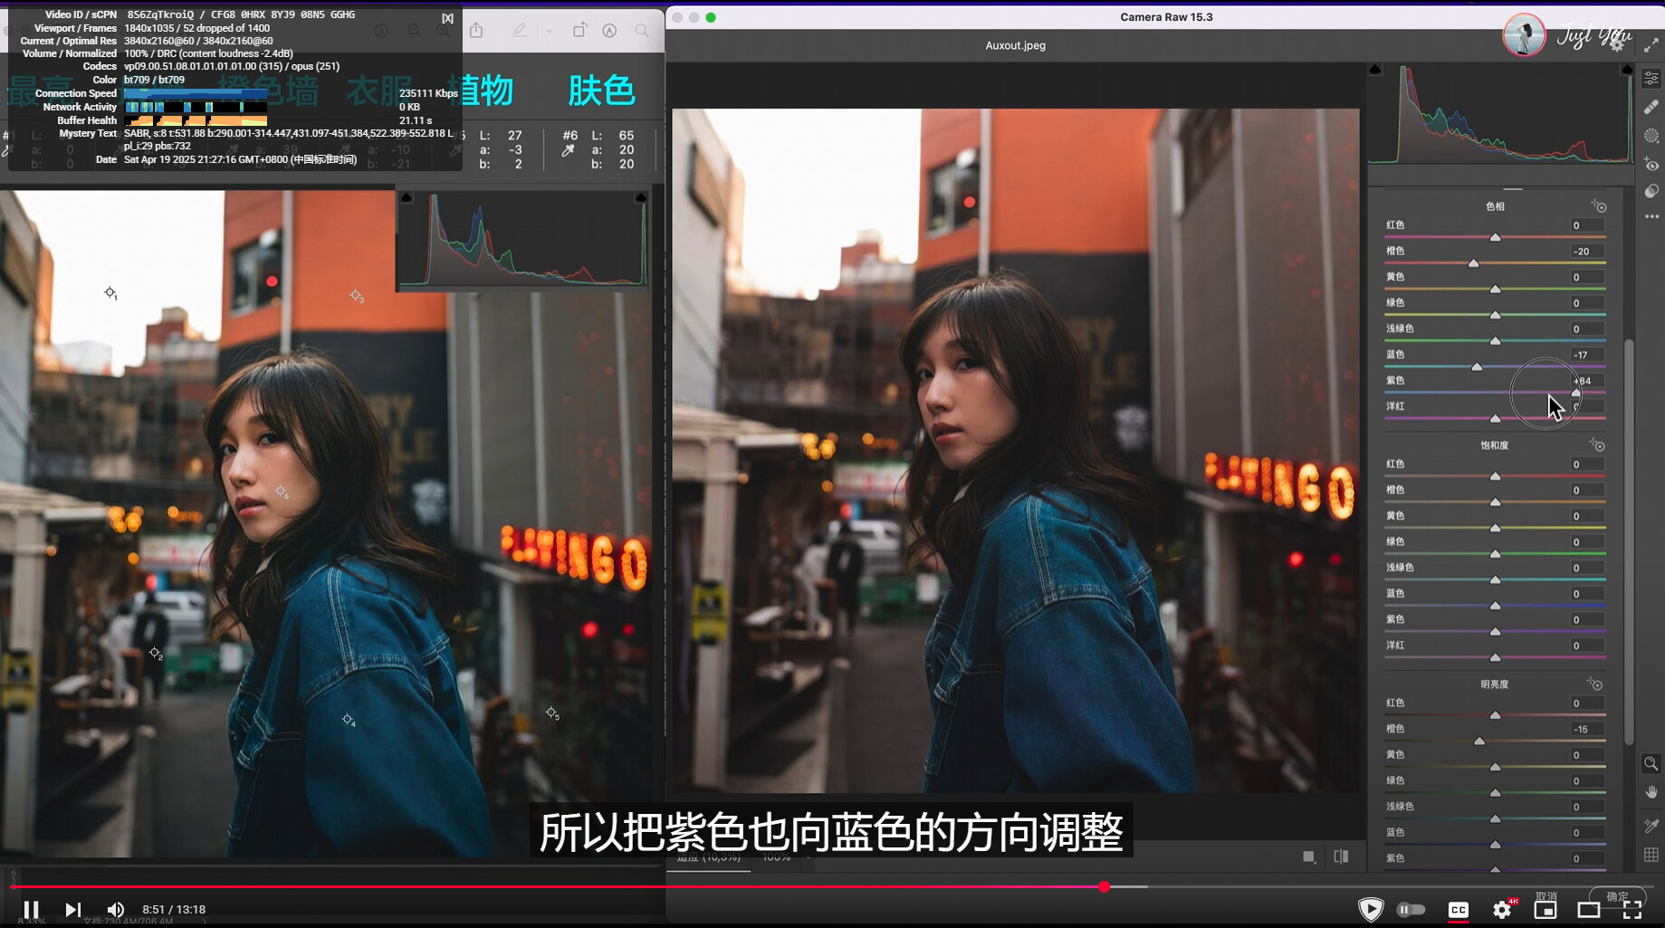The image size is (1665, 928).
Task: Toggle highlight clipping warning in Camera Raw histogram
Action: [1627, 70]
